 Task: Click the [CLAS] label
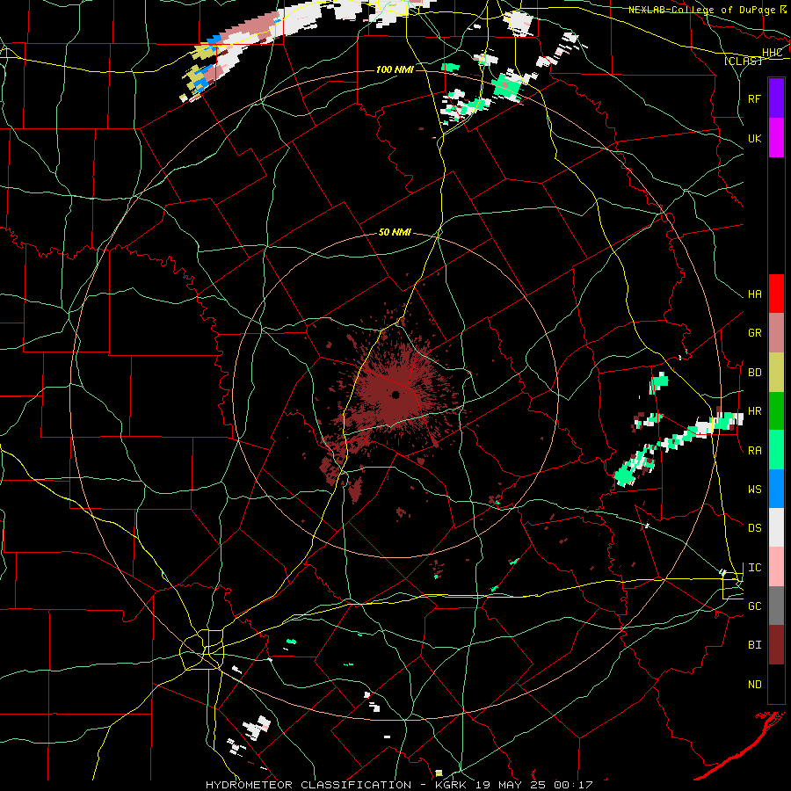click(743, 62)
